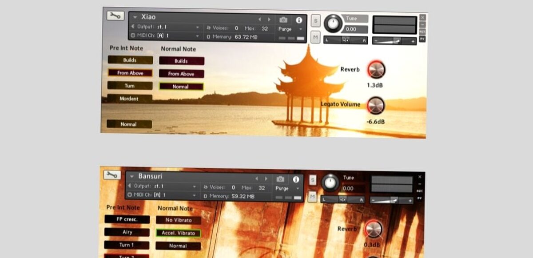Click the wrench icon on the Bansuri instrument
Image resolution: width=533 pixels, height=258 pixels.
coord(112,175)
